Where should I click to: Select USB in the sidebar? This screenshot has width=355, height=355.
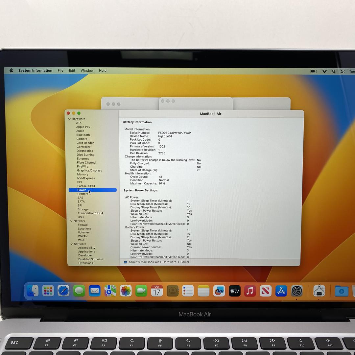81,217
